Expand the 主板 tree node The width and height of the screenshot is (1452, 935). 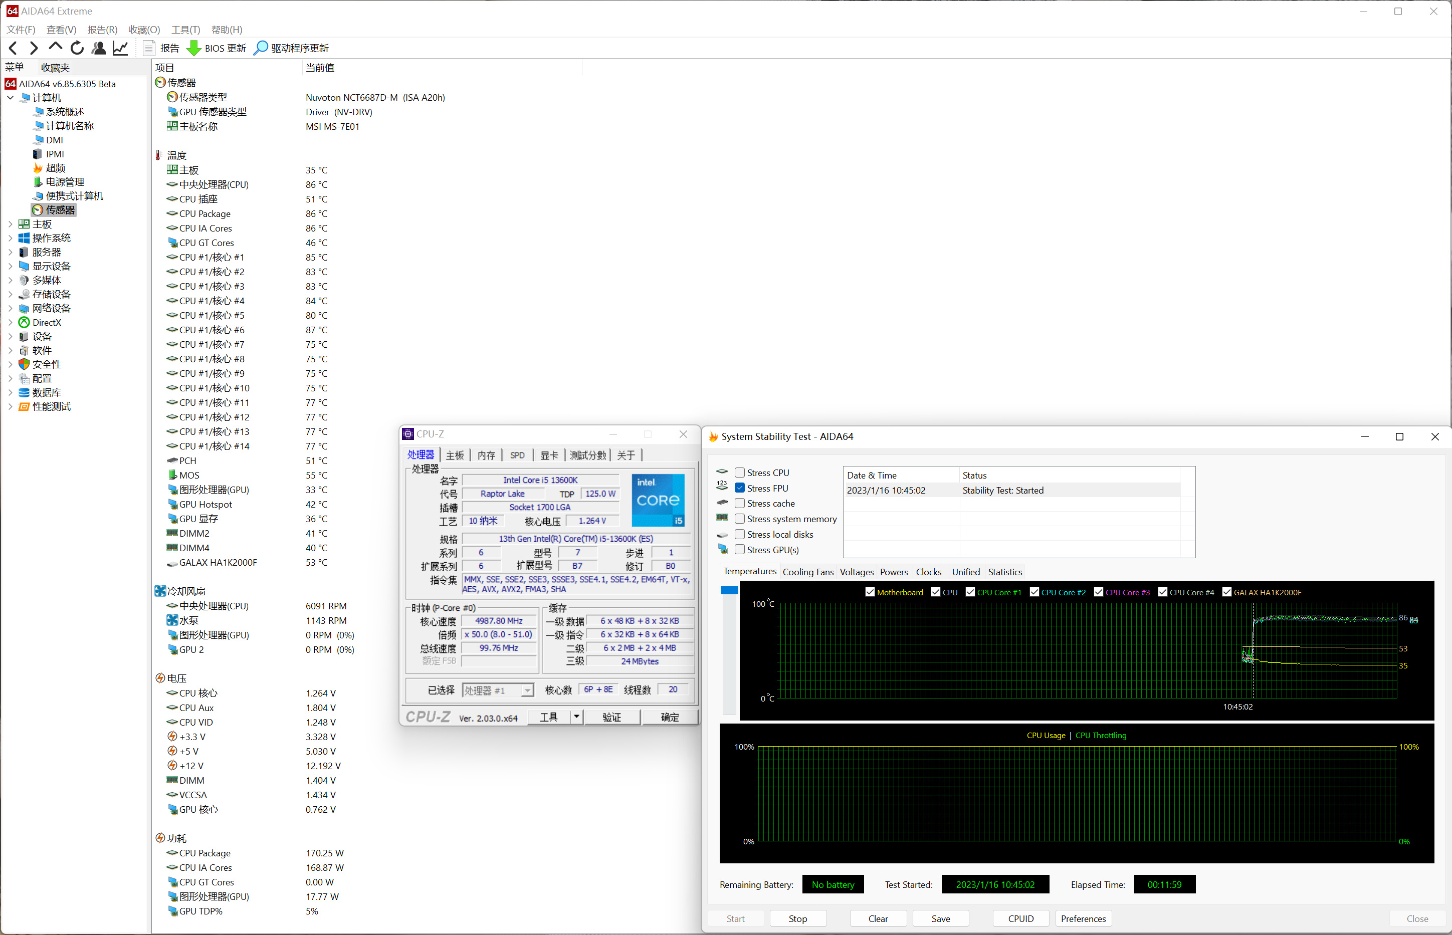(11, 224)
